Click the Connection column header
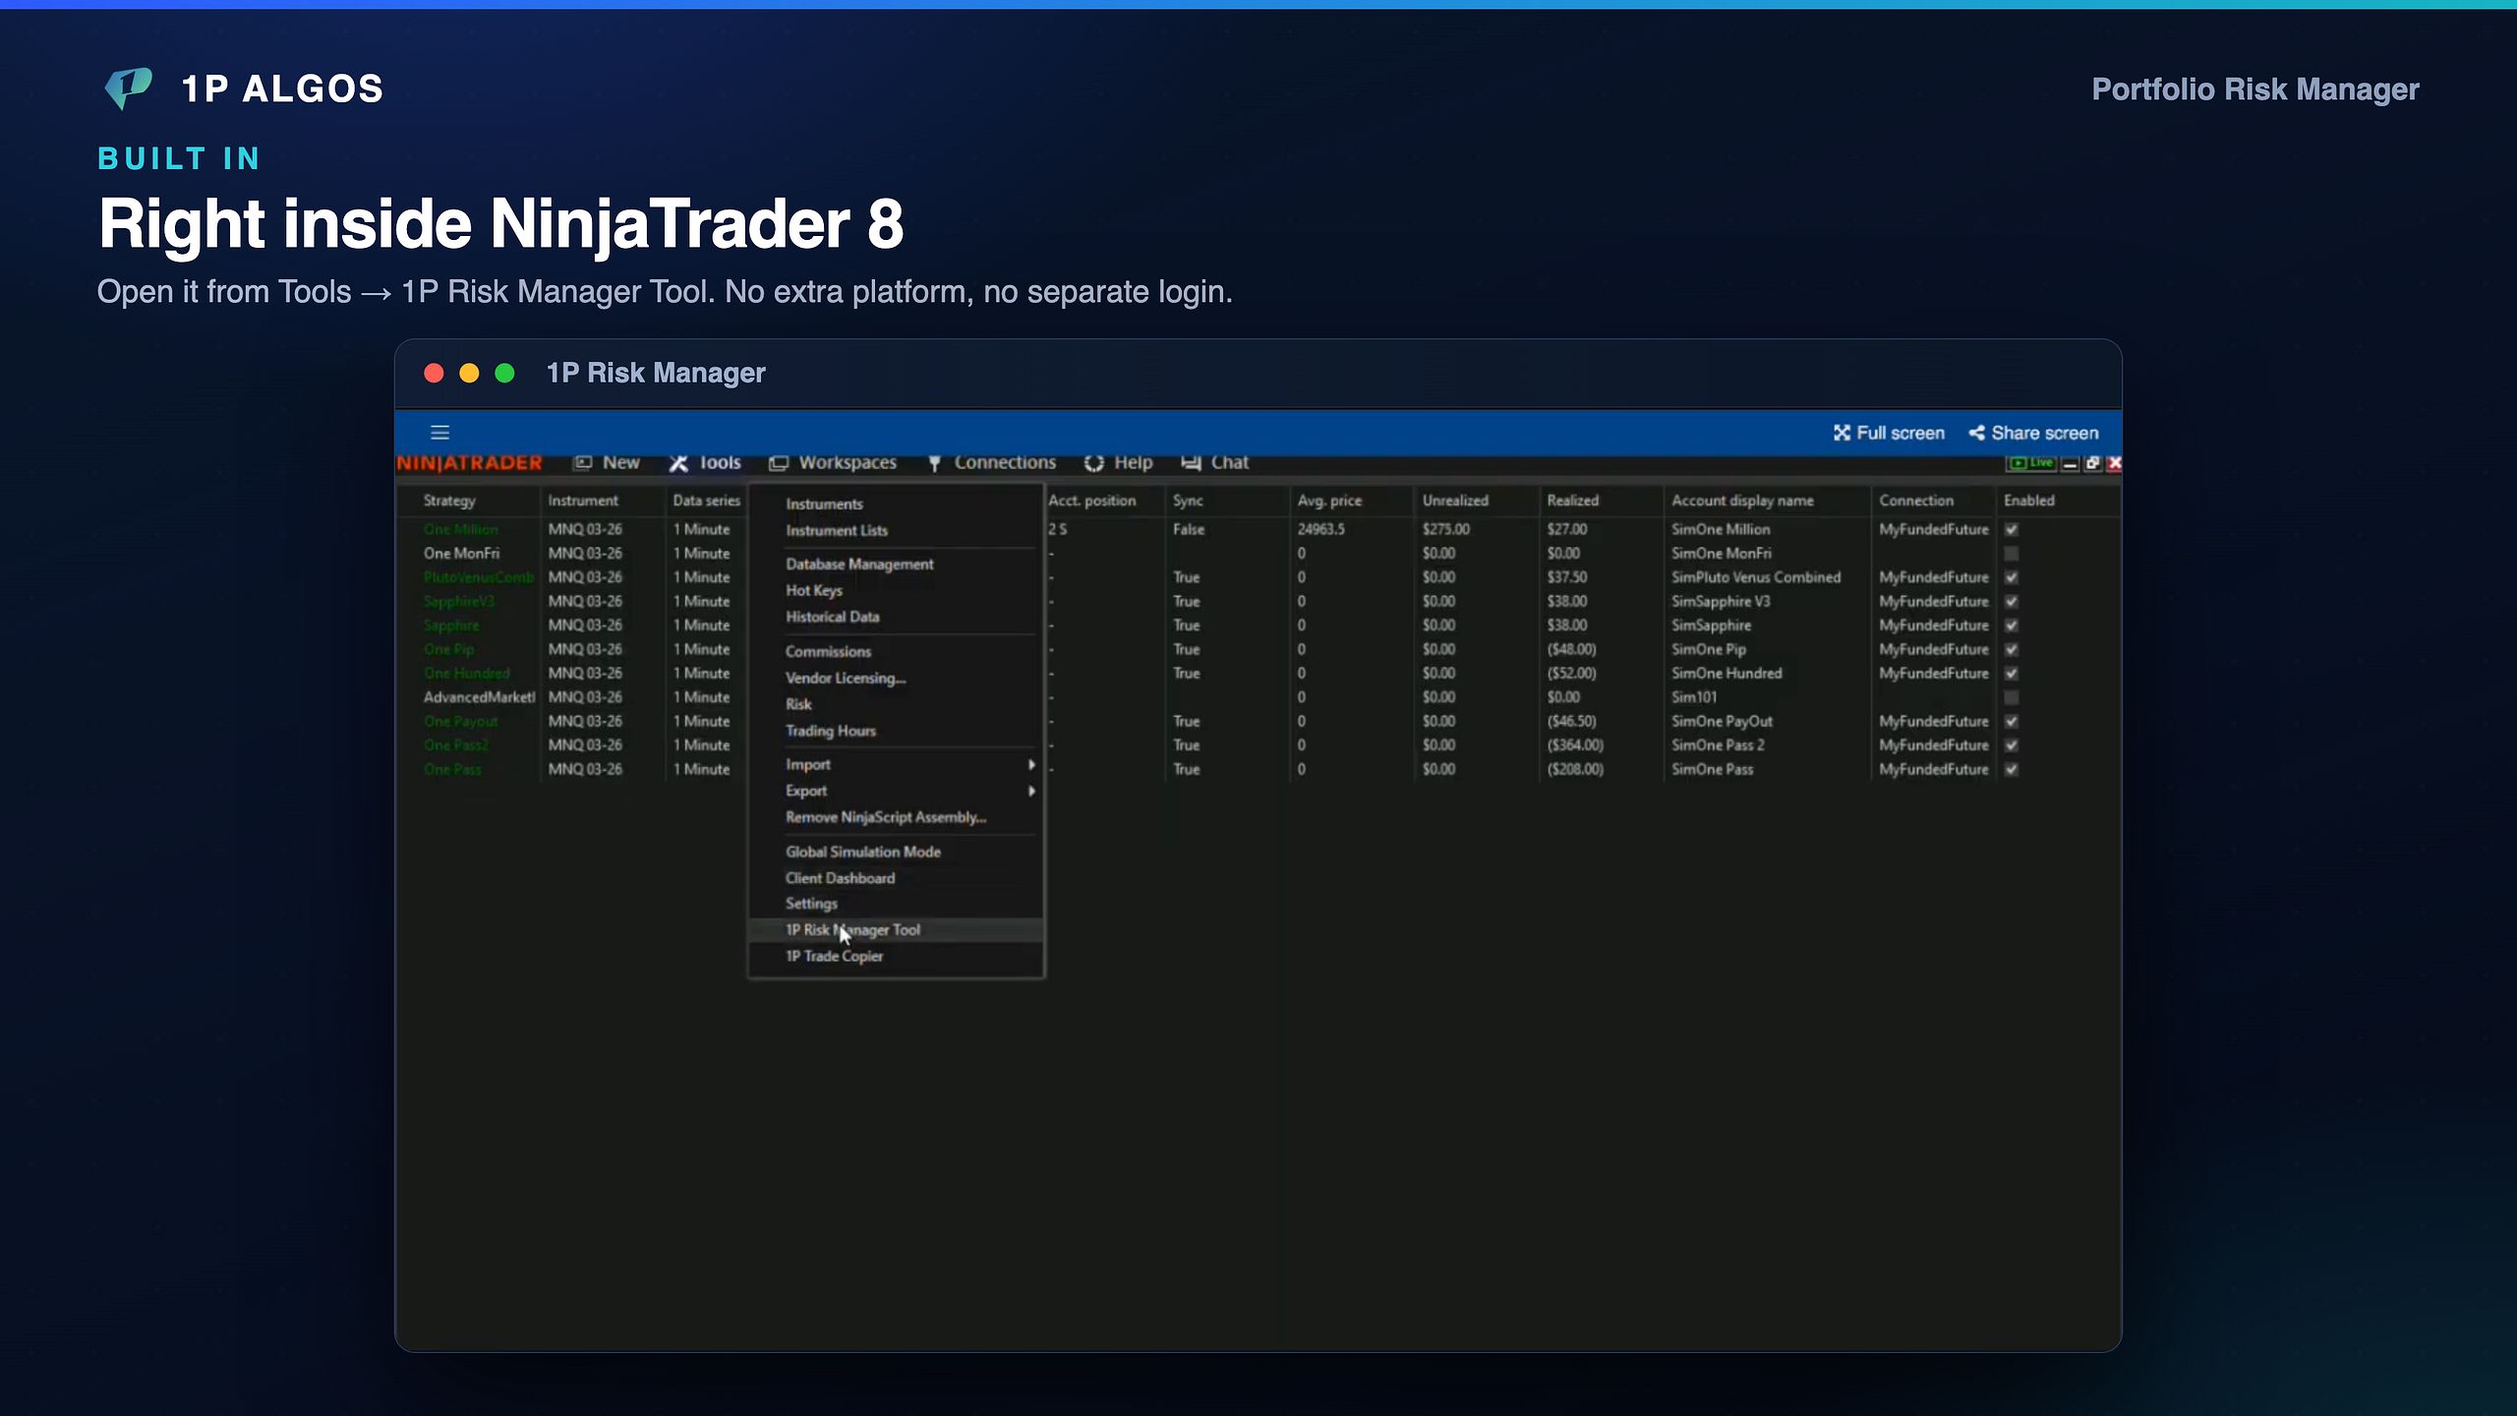 coord(1916,501)
